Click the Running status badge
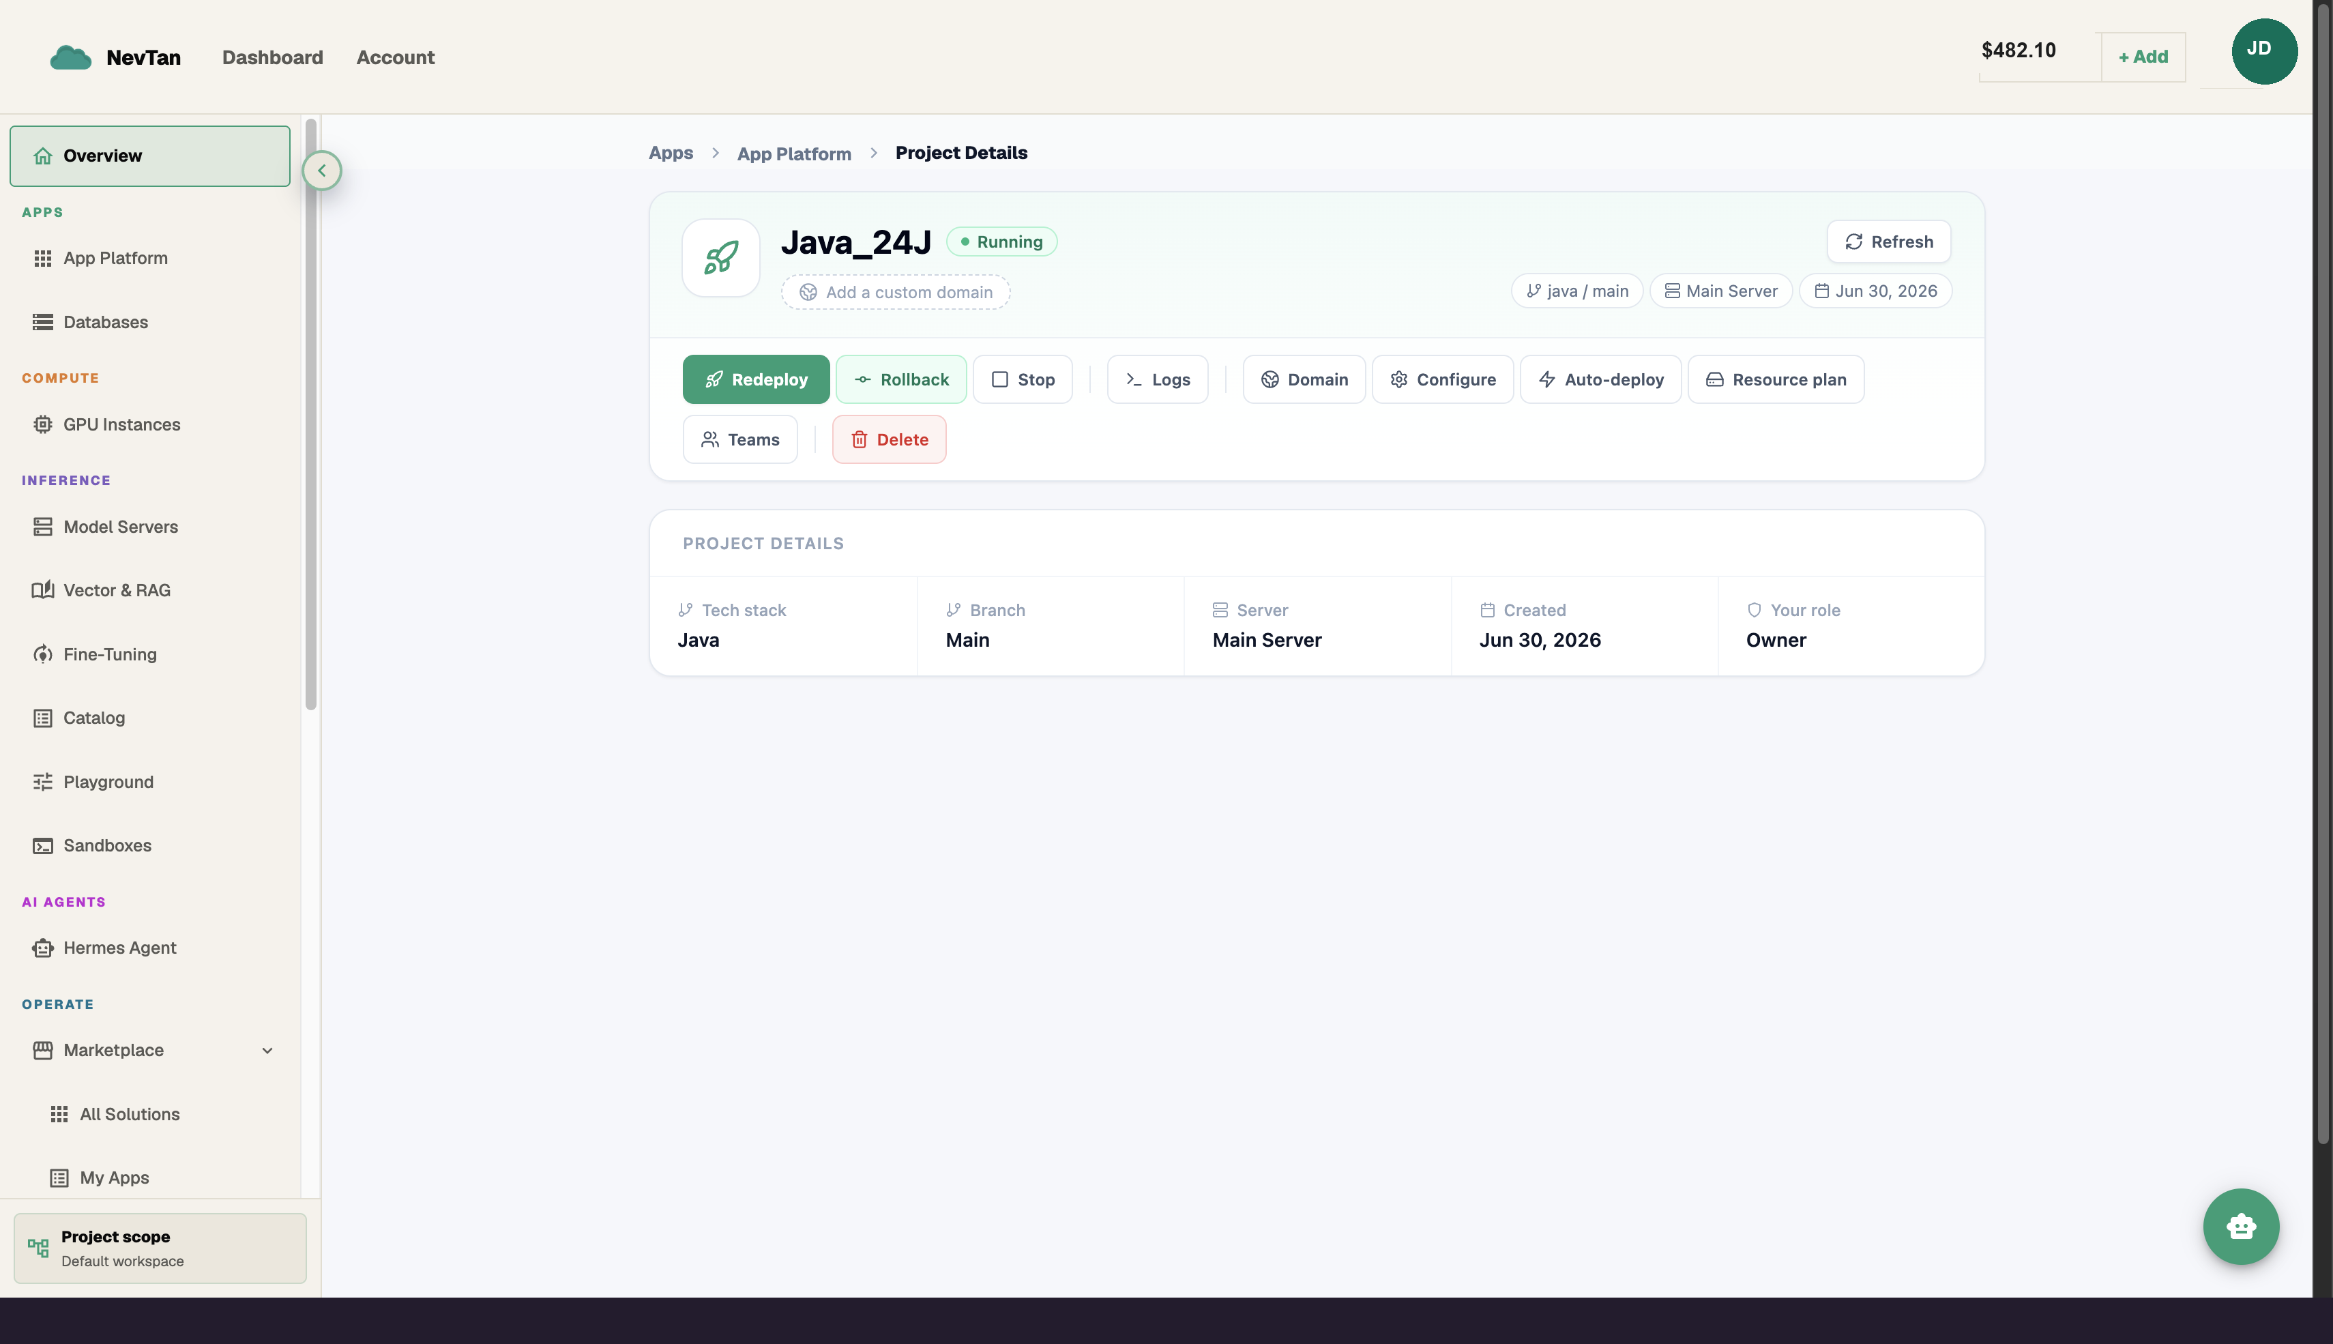The height and width of the screenshot is (1344, 2333). coord(1001,241)
